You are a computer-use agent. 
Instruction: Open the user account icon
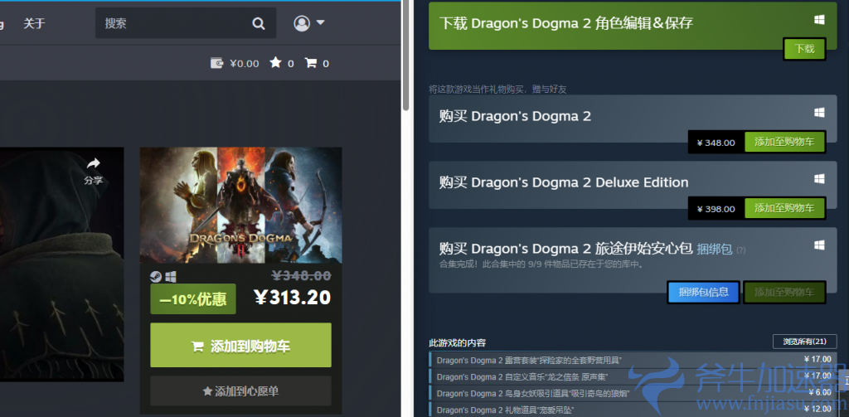coord(301,23)
